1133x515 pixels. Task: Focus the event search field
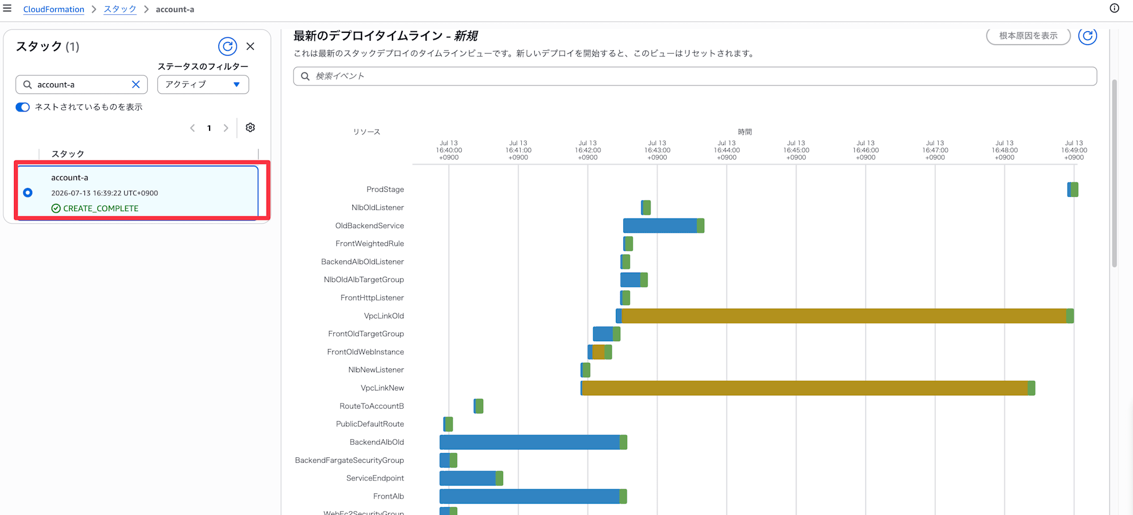695,76
